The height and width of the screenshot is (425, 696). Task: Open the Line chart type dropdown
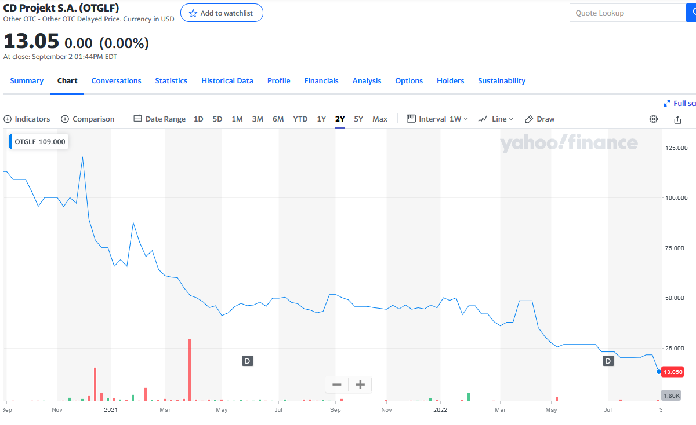(x=496, y=119)
